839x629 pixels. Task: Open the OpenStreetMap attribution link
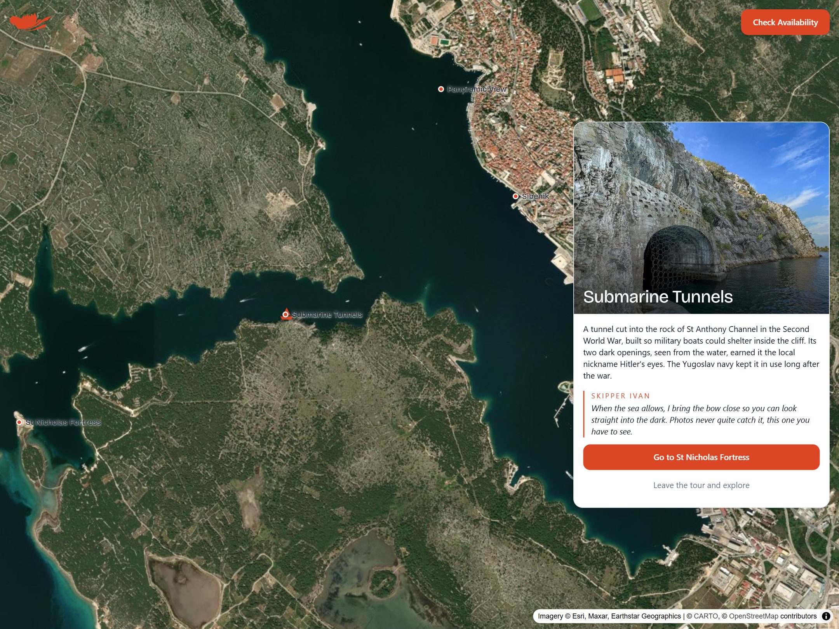pos(754,616)
